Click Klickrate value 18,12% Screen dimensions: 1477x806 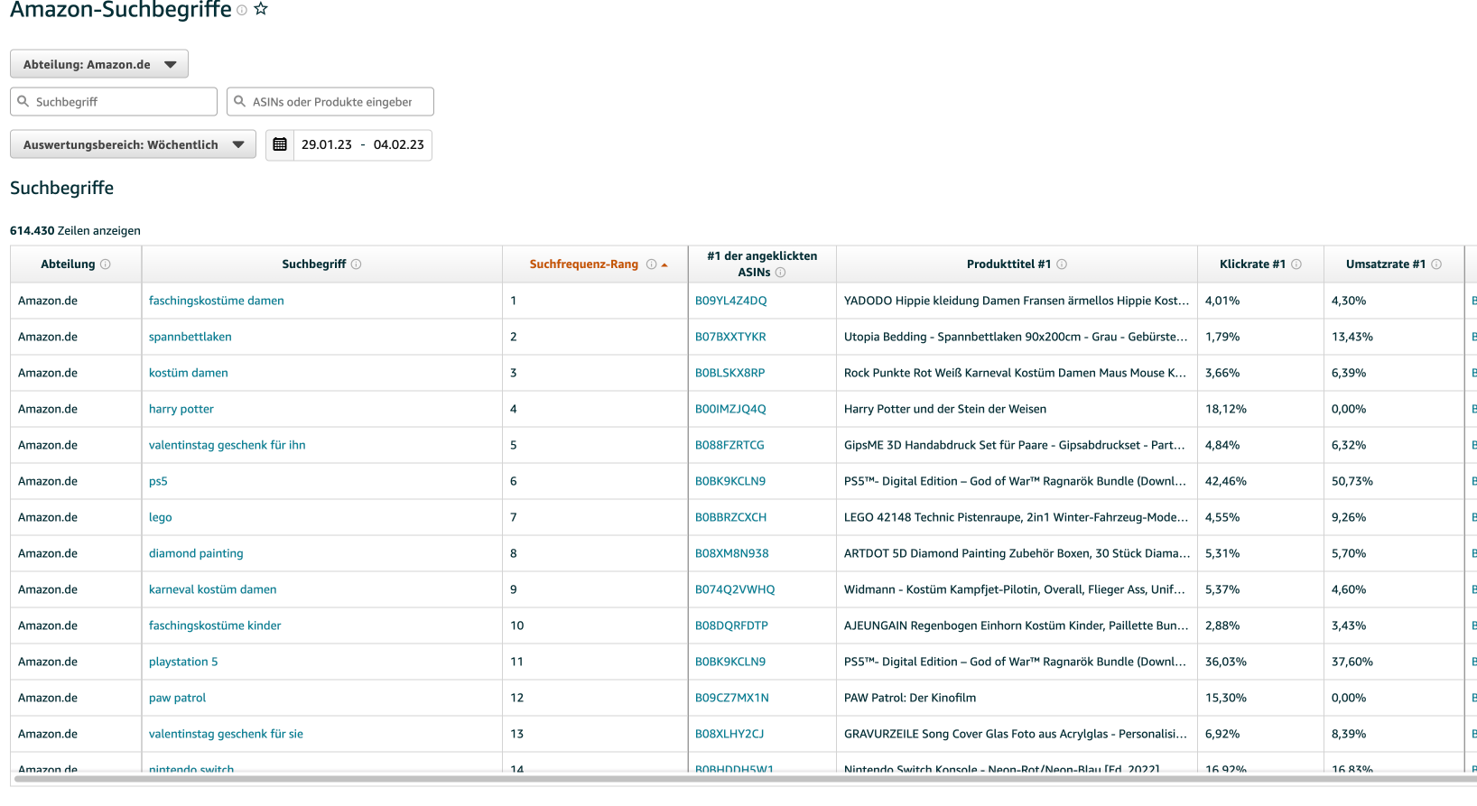pyautogui.click(x=1226, y=409)
